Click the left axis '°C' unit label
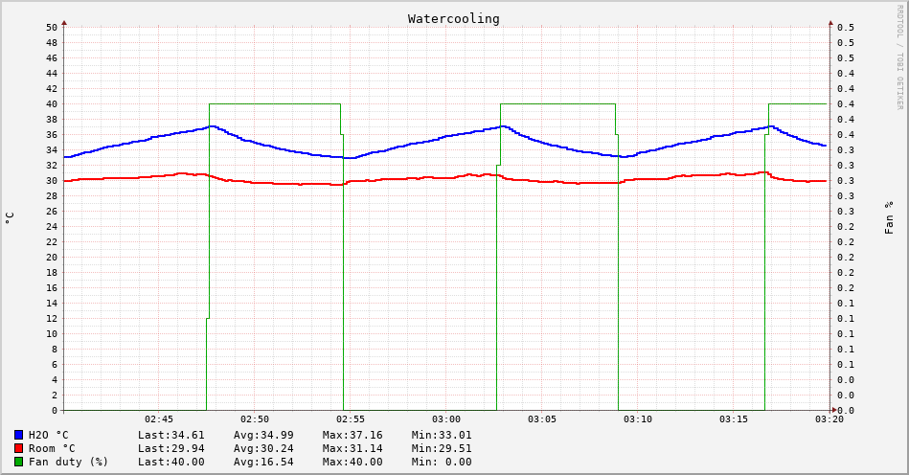 tap(10, 218)
